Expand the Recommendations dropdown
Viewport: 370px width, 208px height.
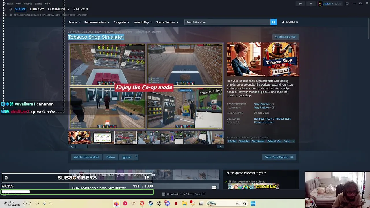click(x=97, y=22)
